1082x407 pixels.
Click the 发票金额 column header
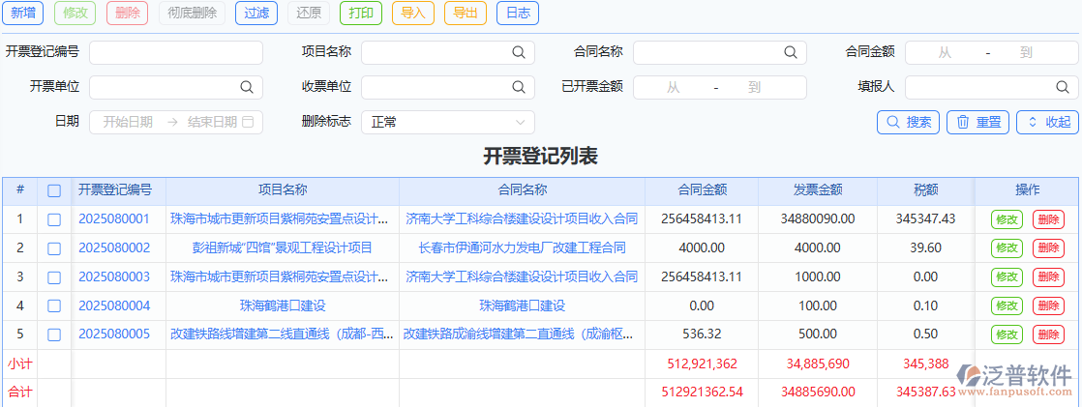818,189
